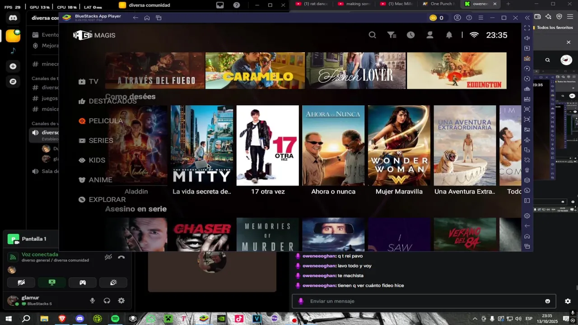Open ANIME category
The image size is (578, 325).
95,180
